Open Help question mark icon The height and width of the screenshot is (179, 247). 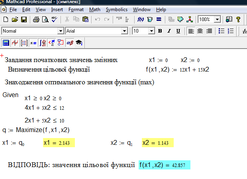[x=238, y=19]
